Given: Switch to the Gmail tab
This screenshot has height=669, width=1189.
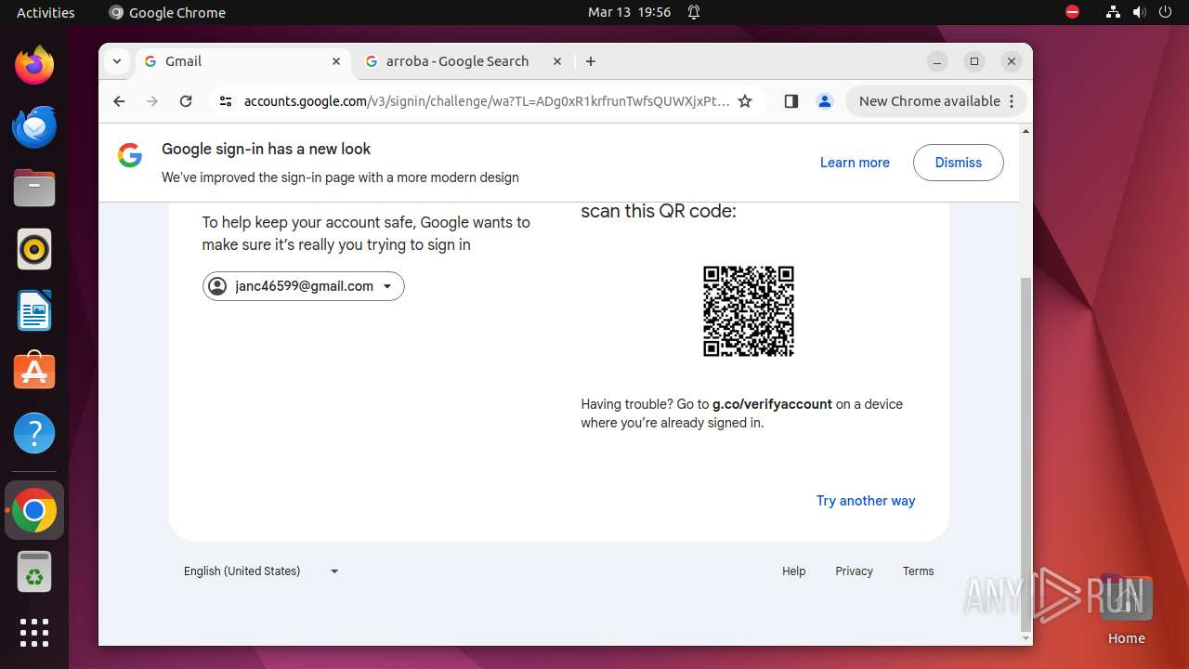Looking at the screenshot, I should tap(244, 61).
